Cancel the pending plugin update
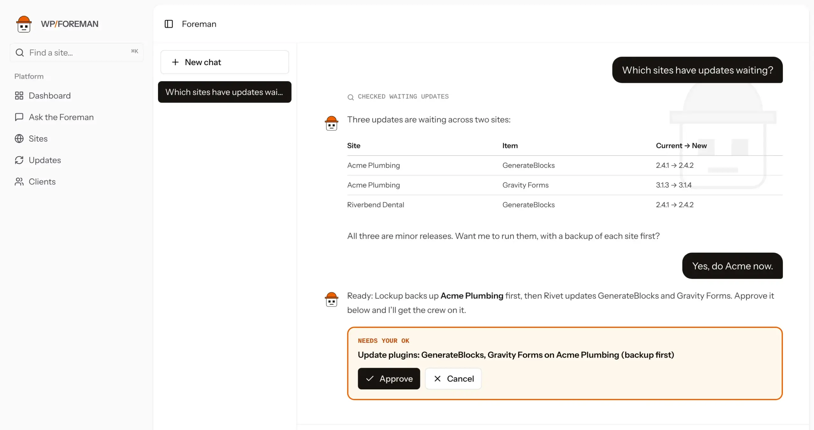The height and width of the screenshot is (430, 814). pyautogui.click(x=453, y=379)
